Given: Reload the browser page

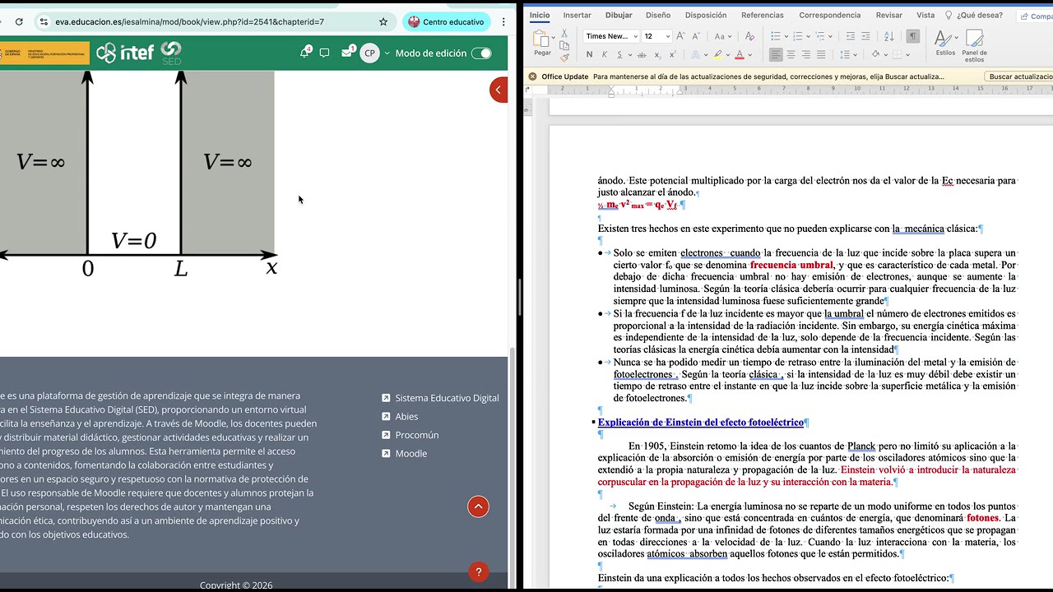Looking at the screenshot, I should tap(19, 22).
